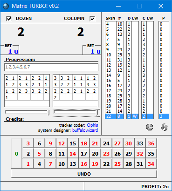Select red number 30 on the board
This screenshot has width=172, height=191.
click(x=129, y=143)
